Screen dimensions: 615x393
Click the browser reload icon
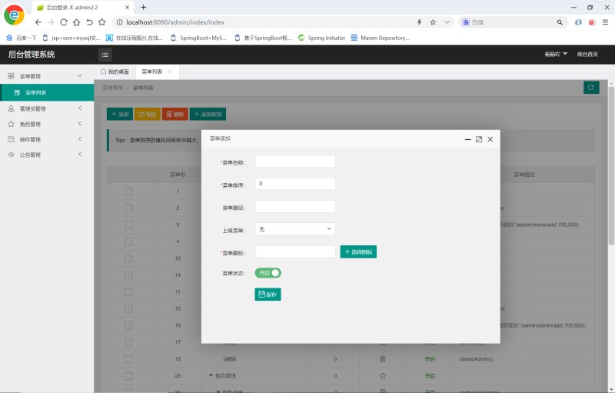point(64,22)
